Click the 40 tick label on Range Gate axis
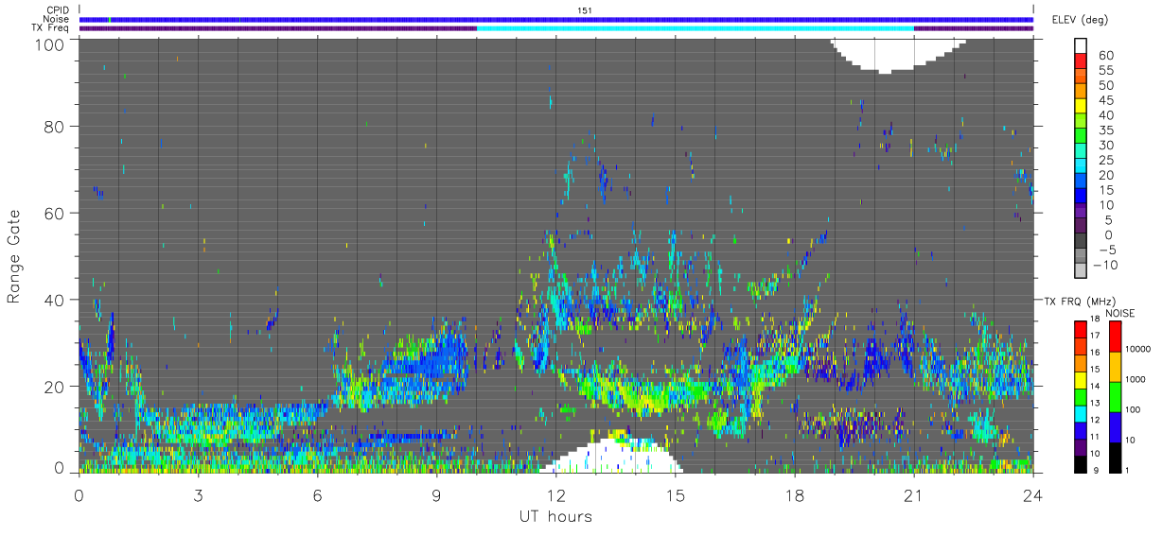 point(55,300)
